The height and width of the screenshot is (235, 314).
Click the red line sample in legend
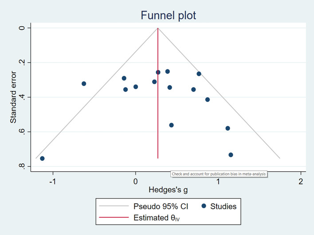coord(114,217)
